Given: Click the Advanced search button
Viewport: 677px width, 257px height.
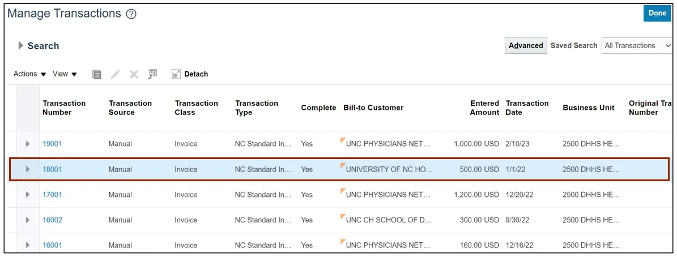Looking at the screenshot, I should (525, 45).
